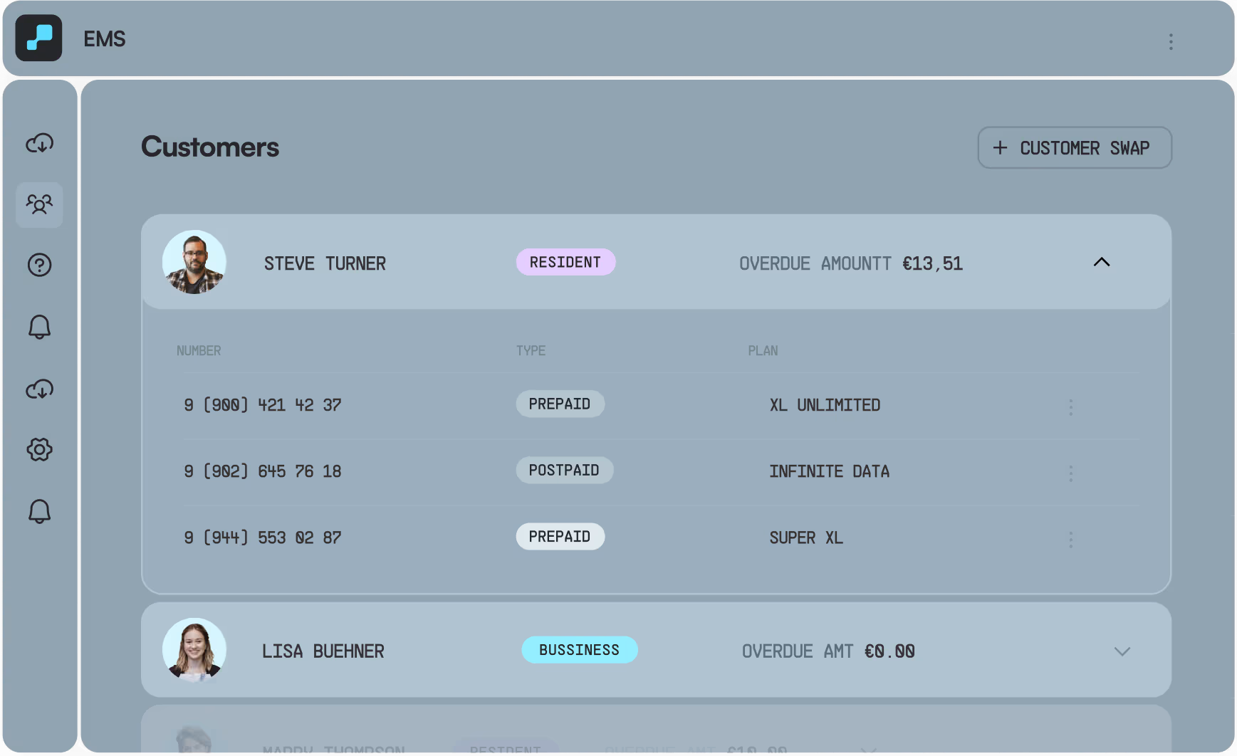Click the Bussiness tag on Lisa Buehner
The image size is (1237, 756).
(x=579, y=650)
